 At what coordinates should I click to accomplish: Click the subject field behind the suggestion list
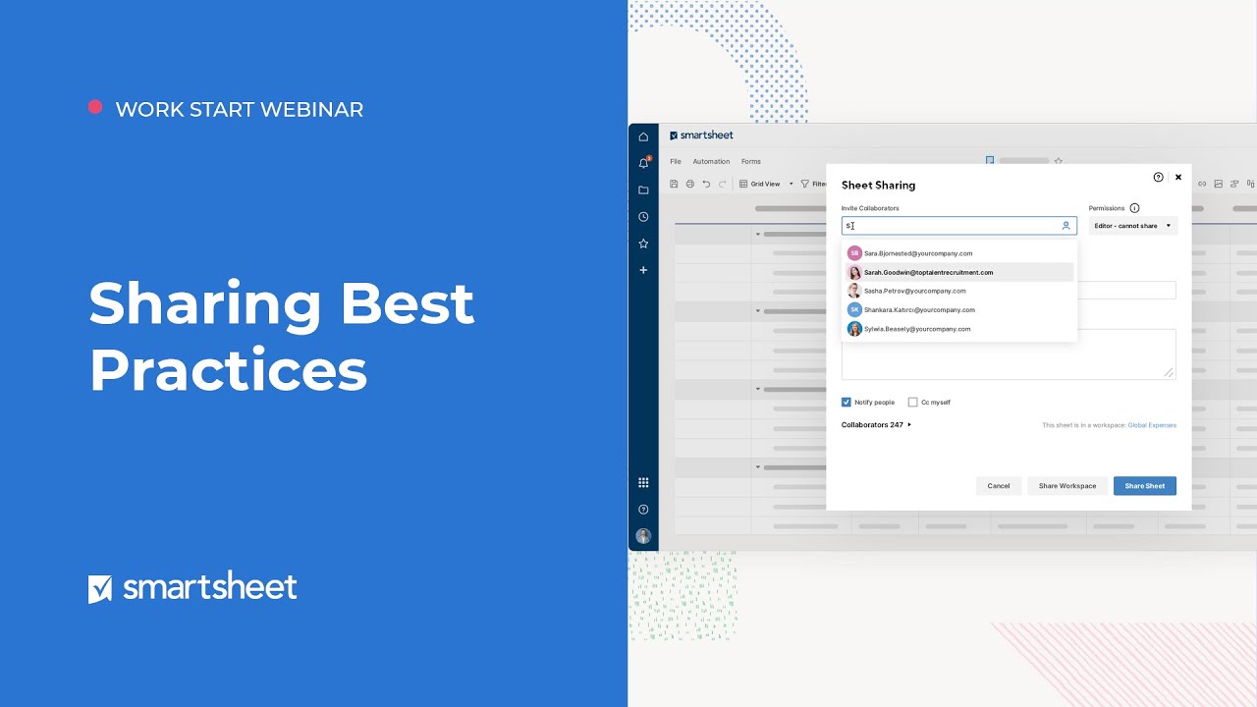click(x=1126, y=290)
